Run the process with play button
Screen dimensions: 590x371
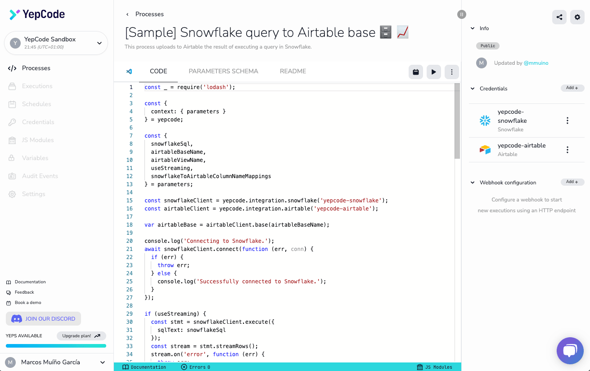coord(434,72)
